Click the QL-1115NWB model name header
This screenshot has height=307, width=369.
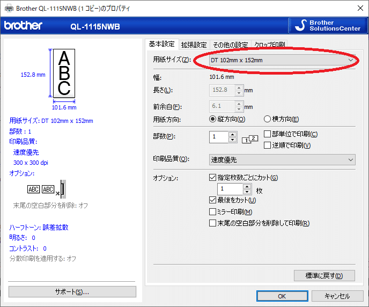click(x=95, y=27)
